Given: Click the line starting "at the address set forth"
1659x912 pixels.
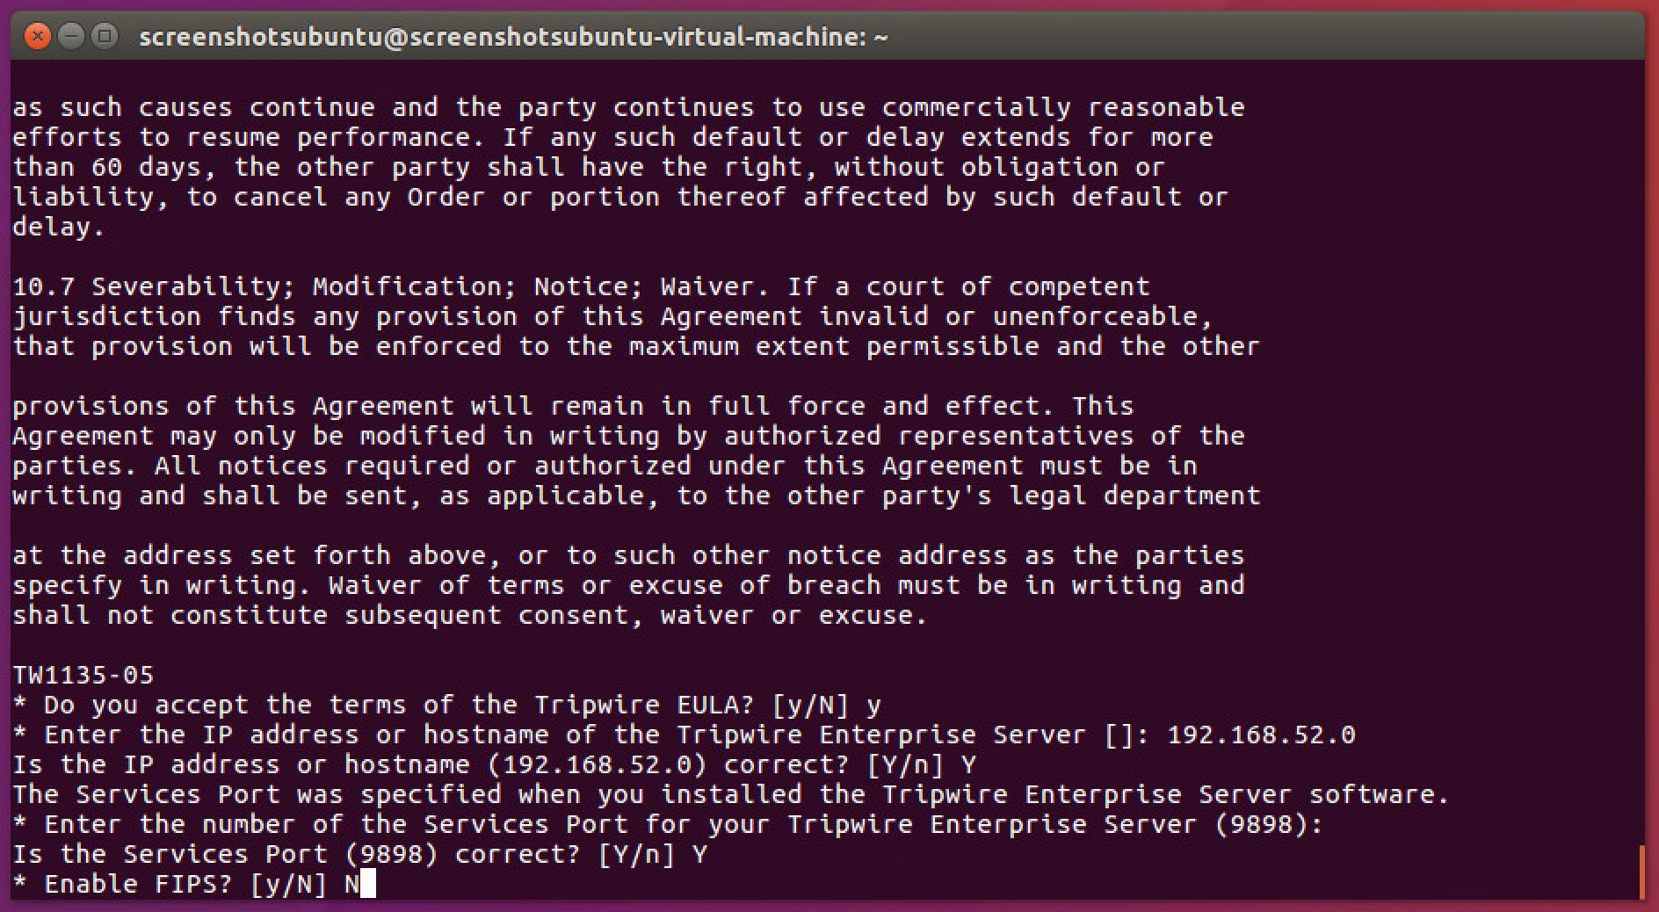Looking at the screenshot, I should coord(628,555).
